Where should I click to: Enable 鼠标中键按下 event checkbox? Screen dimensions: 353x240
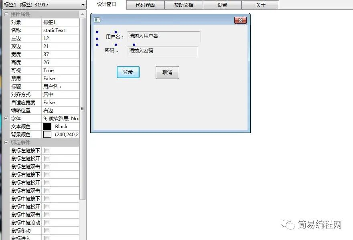(47, 199)
